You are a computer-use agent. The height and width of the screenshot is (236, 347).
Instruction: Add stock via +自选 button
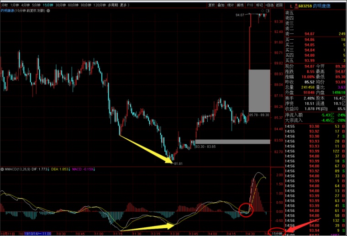tap(269, 5)
